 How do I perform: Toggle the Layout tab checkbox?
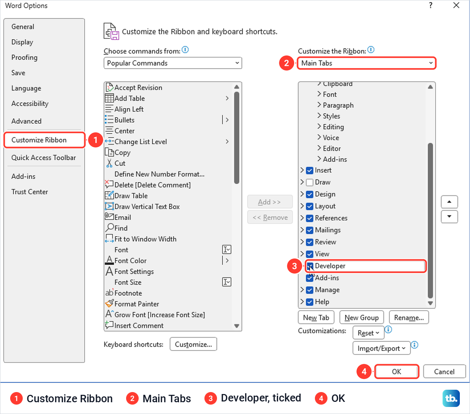[309, 206]
